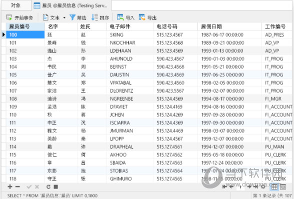
Task: Click the 电子邮件 column header
Action: coord(130,26)
